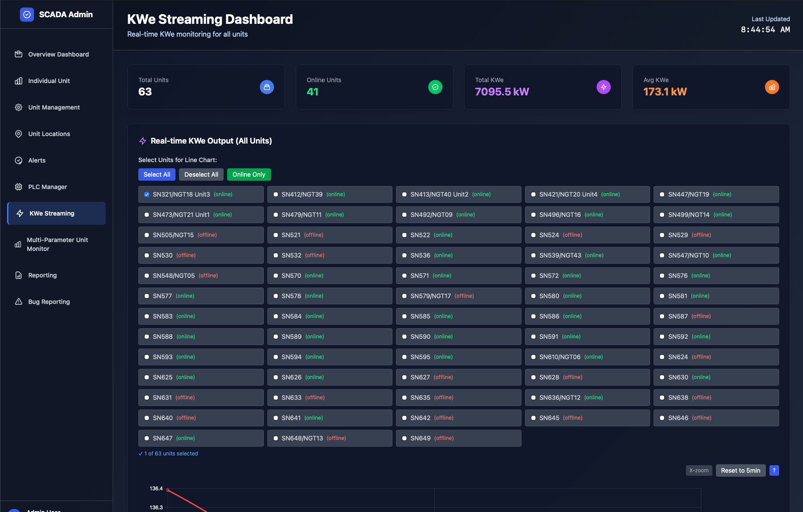Click the X-zoom button

[699, 470]
